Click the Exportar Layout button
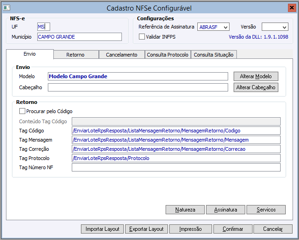 coord(146,229)
